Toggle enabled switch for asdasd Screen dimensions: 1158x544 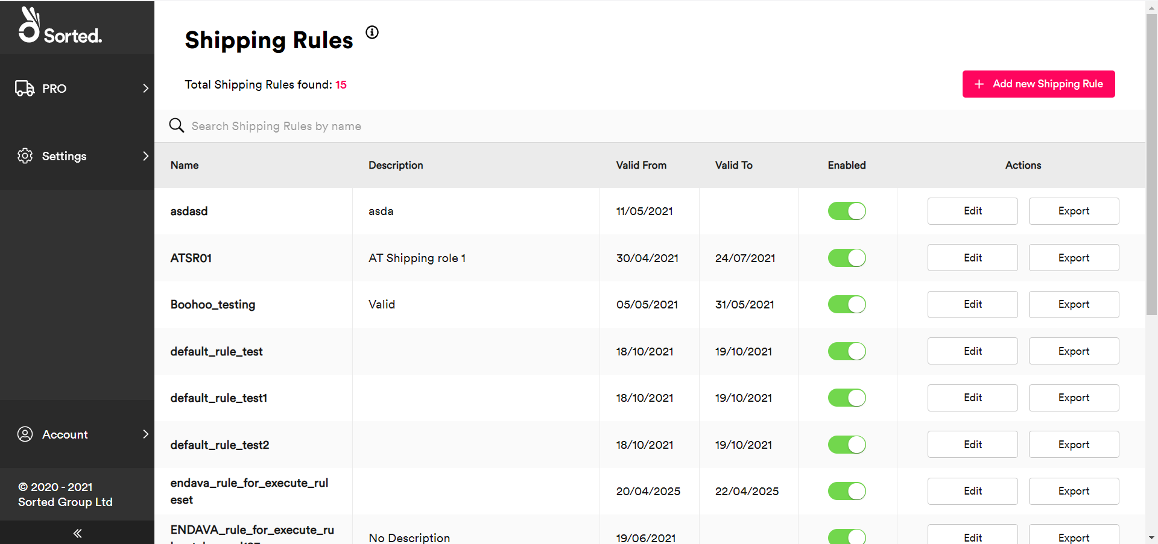[x=847, y=211]
